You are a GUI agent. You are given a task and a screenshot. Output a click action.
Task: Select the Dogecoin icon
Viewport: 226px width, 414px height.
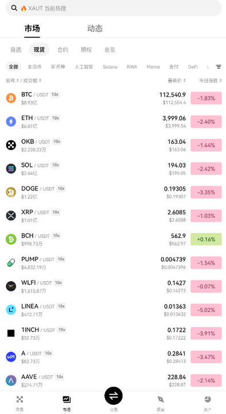click(x=11, y=192)
